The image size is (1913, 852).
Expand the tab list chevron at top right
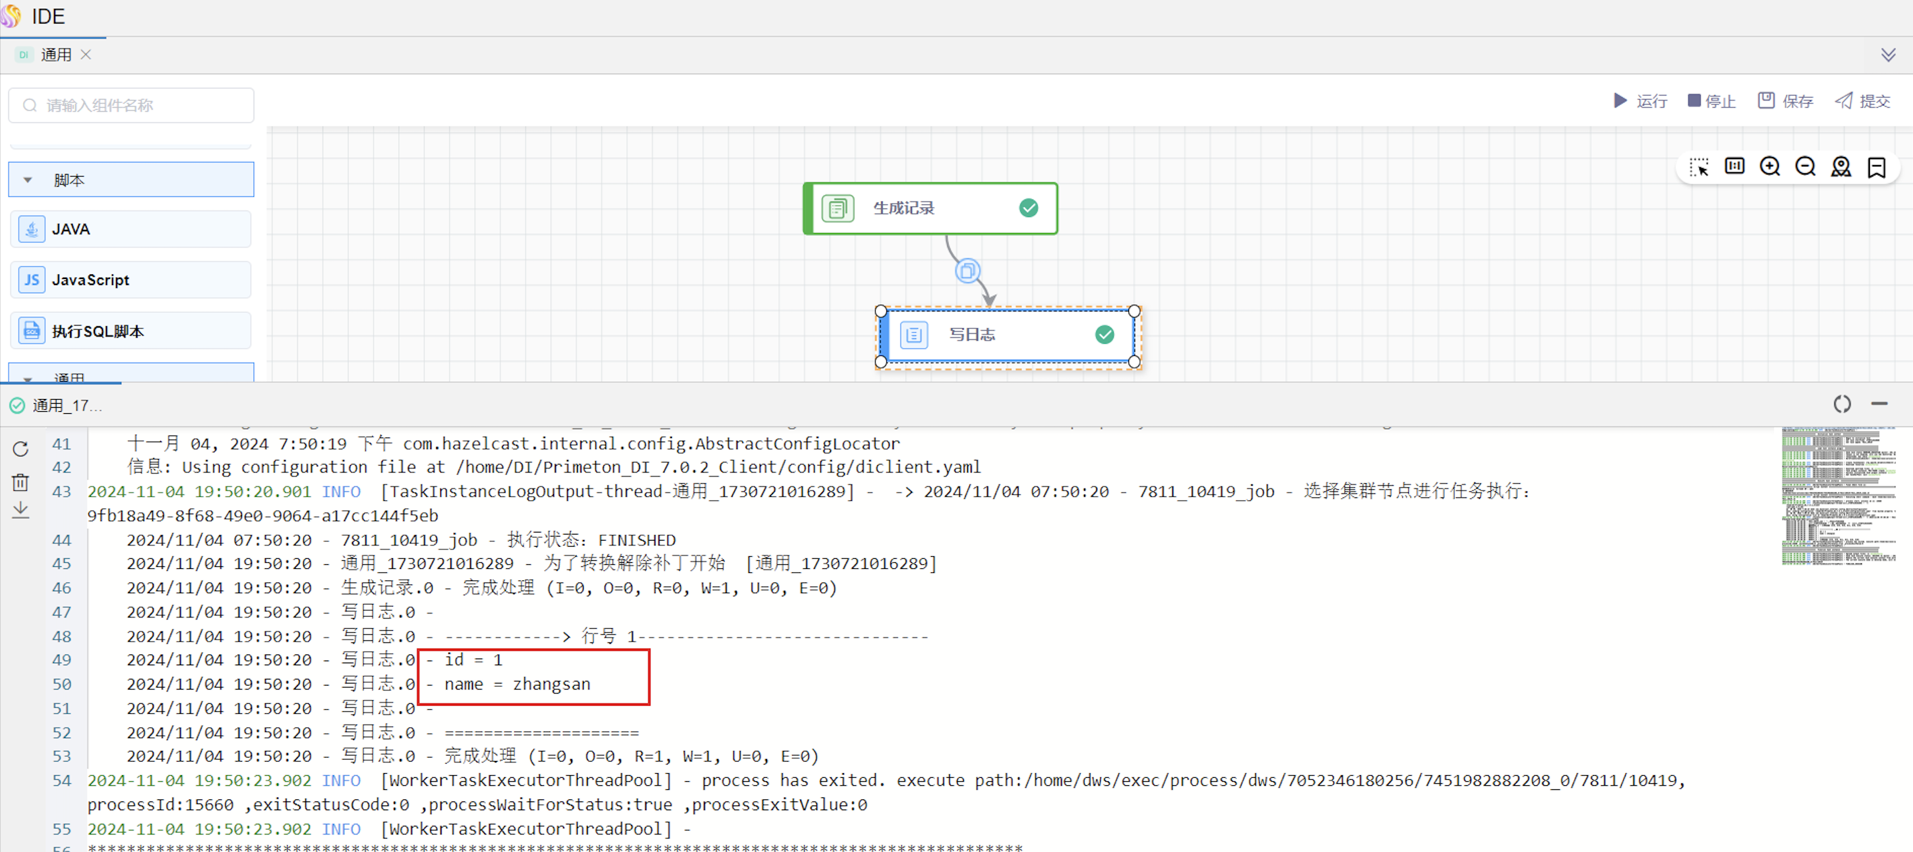(1888, 55)
